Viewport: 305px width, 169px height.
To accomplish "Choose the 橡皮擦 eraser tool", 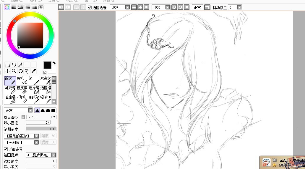I will (x=22, y=90).
